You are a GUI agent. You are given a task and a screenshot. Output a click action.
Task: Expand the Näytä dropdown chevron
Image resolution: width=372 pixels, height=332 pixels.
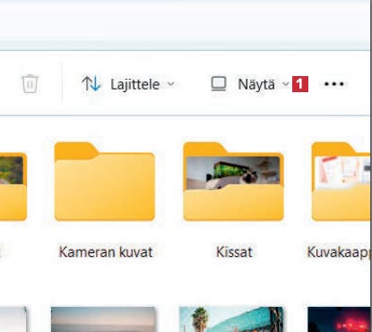pos(286,84)
